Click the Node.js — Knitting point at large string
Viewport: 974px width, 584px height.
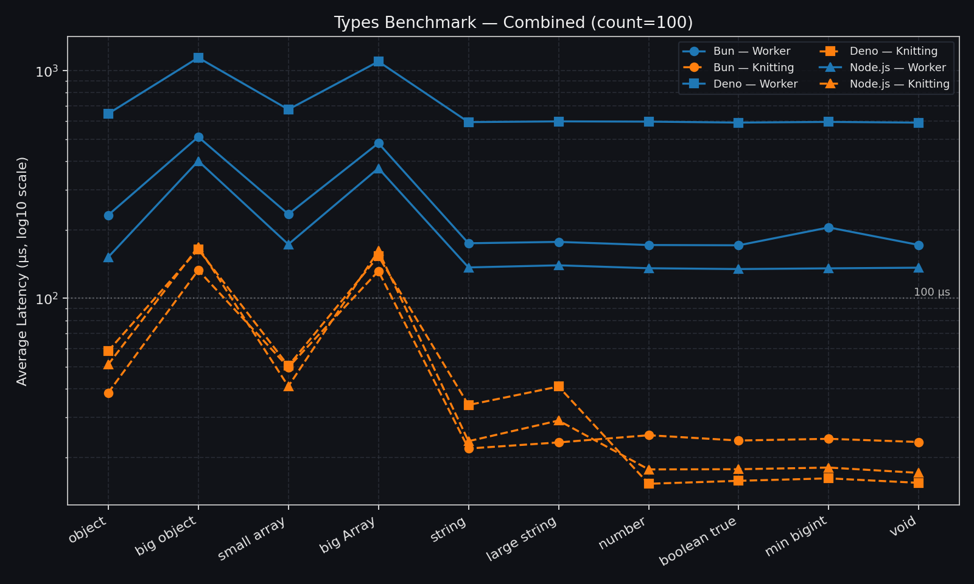click(x=558, y=420)
